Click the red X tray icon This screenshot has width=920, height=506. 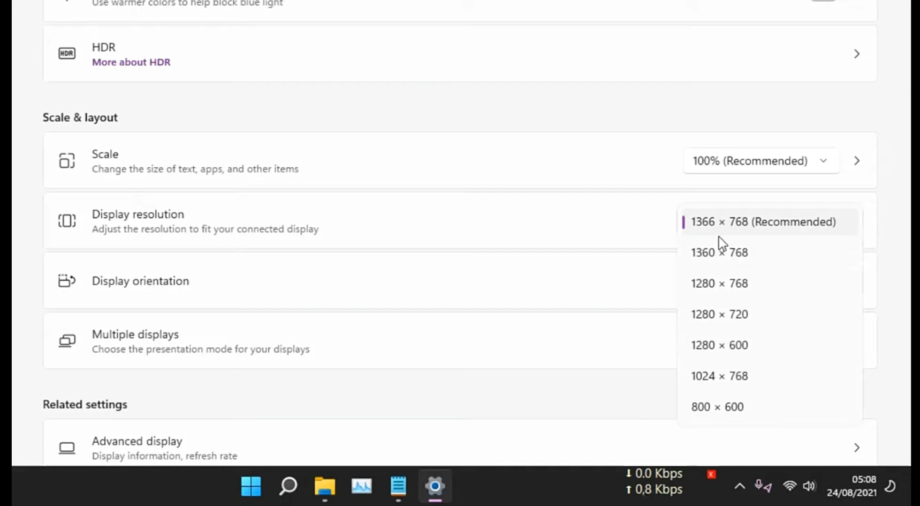coord(711,474)
